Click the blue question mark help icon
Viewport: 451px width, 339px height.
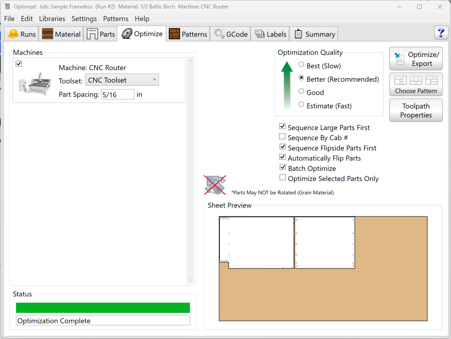click(441, 33)
